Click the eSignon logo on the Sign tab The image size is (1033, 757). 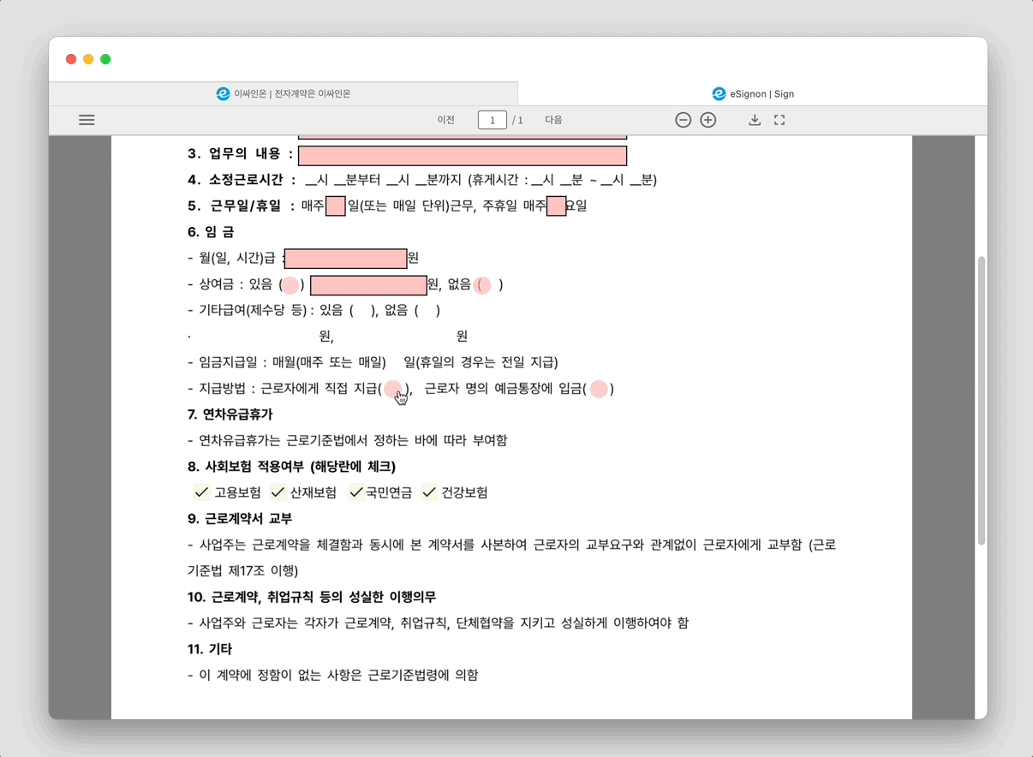tap(716, 93)
